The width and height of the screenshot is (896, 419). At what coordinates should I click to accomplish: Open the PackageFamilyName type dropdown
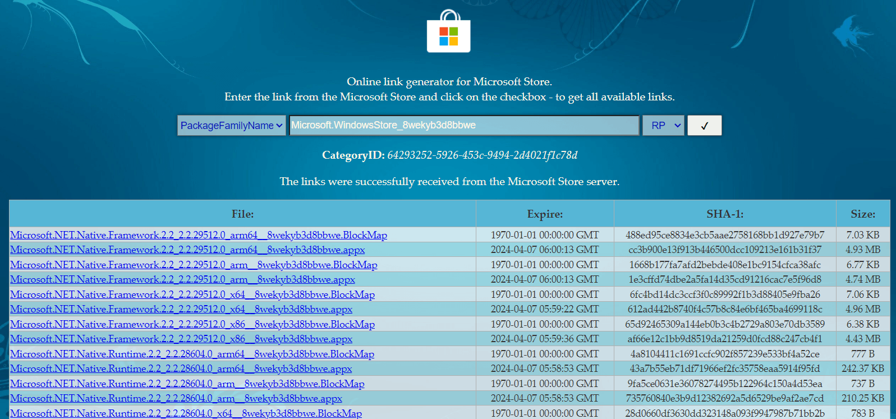[231, 126]
